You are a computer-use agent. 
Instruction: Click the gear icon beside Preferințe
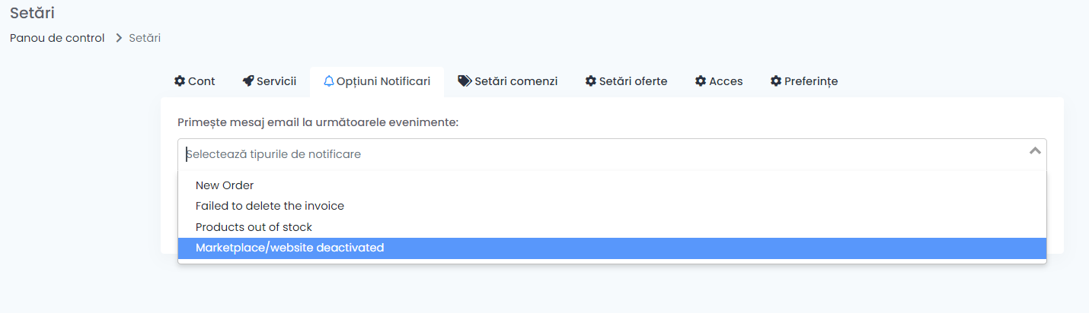click(x=776, y=81)
